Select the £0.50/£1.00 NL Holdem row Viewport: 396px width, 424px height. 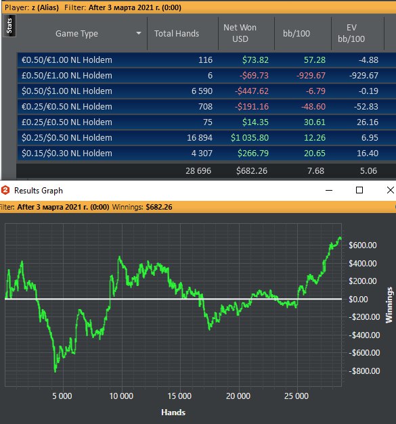tap(206, 76)
